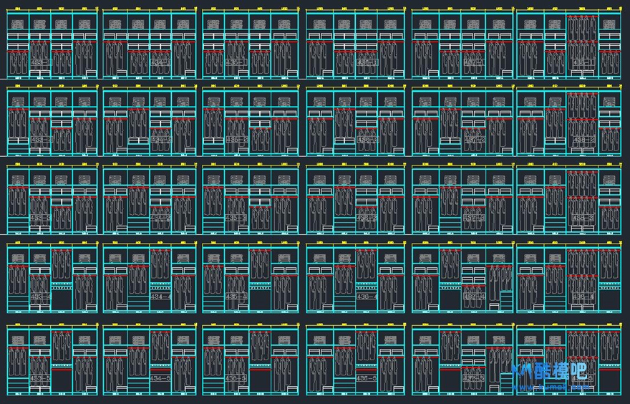Click the 酷模吧 watermark logo

(x=551, y=373)
